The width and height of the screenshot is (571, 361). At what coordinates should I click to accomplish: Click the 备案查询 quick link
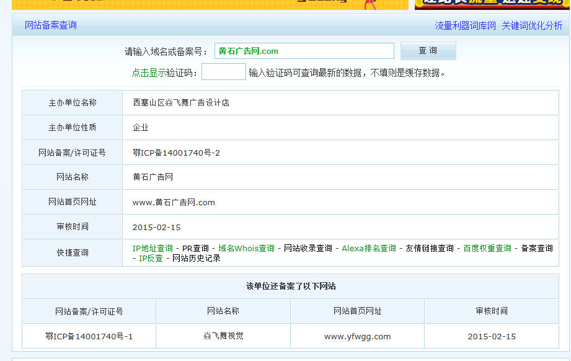(x=537, y=248)
